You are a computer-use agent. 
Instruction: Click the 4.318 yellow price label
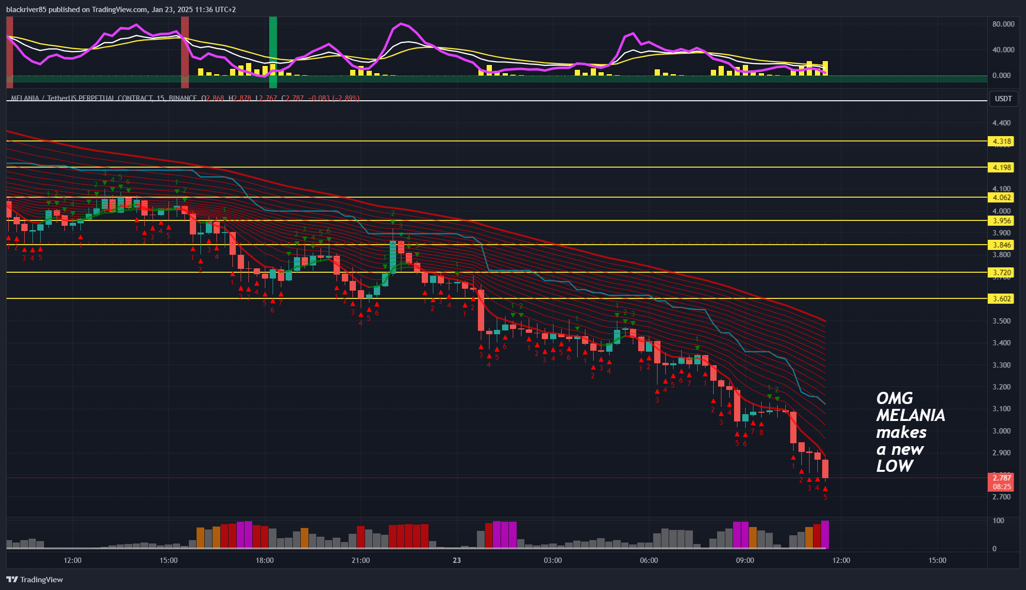tap(1002, 141)
